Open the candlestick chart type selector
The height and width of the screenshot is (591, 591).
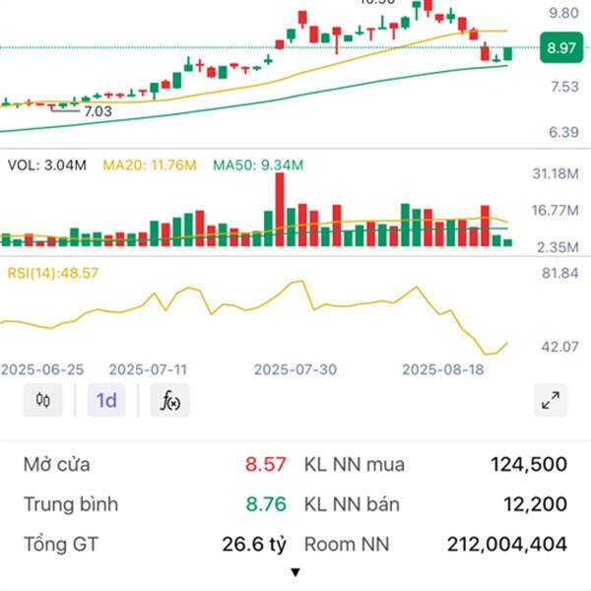click(x=43, y=400)
